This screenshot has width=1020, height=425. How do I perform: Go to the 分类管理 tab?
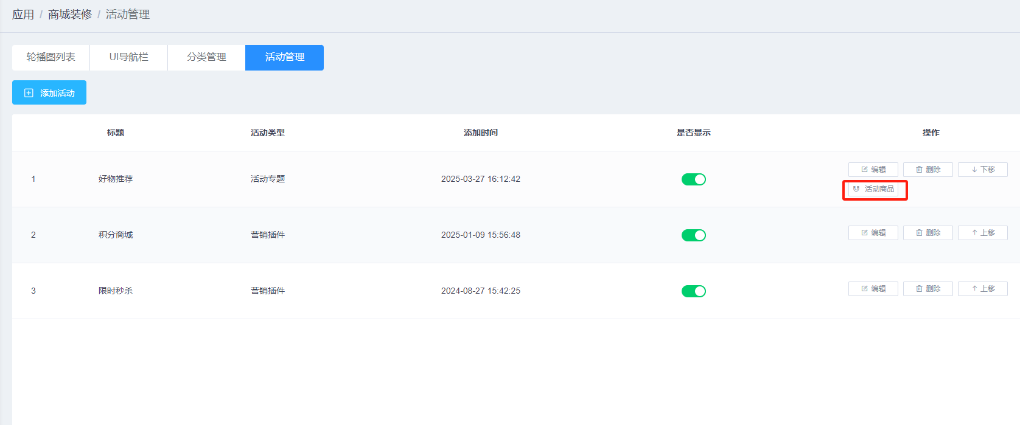pos(206,57)
